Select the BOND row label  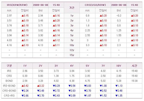click(x=9, y=81)
